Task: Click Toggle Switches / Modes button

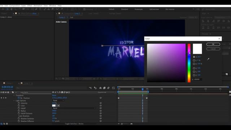Action: pos(74,123)
